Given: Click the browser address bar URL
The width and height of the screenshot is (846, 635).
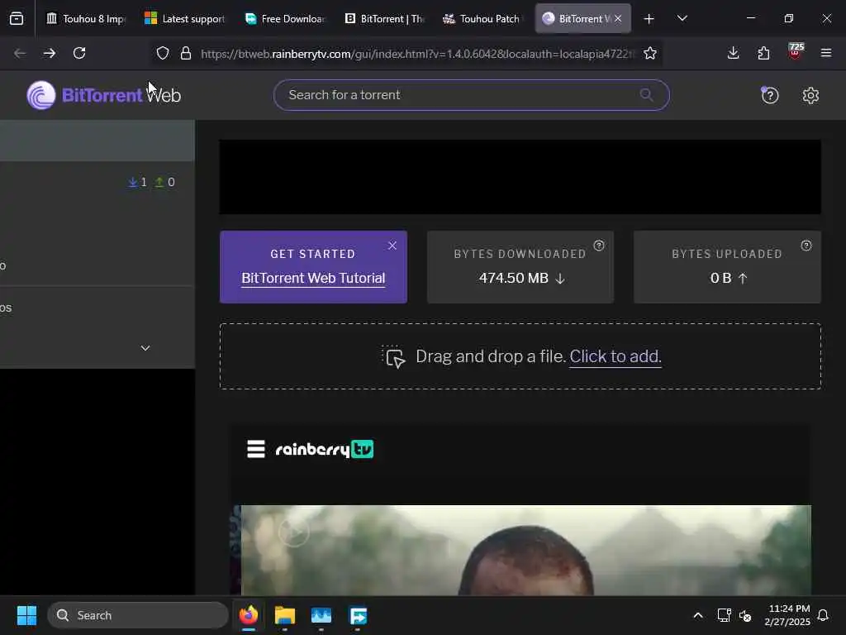Looking at the screenshot, I should (x=417, y=54).
